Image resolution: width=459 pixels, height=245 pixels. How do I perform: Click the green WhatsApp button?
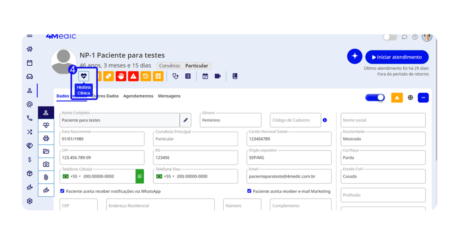(x=140, y=176)
